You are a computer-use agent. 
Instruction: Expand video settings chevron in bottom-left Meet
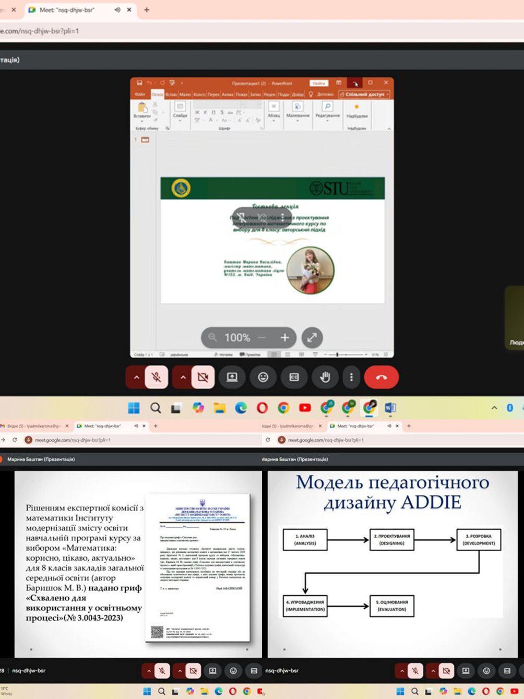(x=180, y=671)
